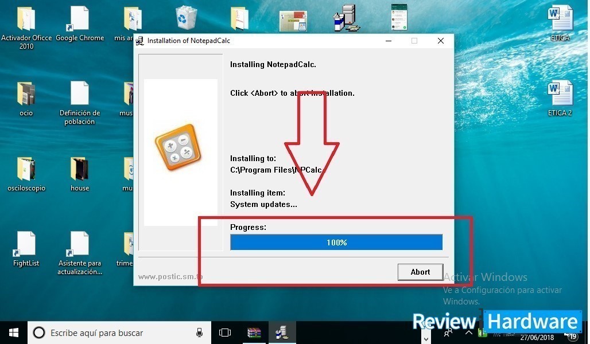The height and width of the screenshot is (344, 590).
Task: Click the 100% installation progress bar
Action: (x=336, y=243)
